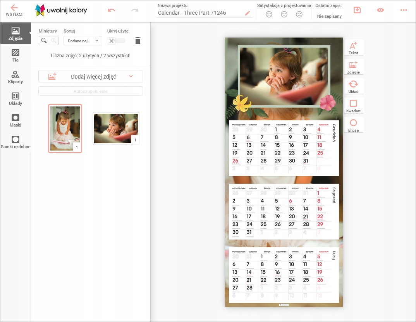Viewport: 416px width, 322px height.
Task: Switch to the Tła tab
Action: [x=15, y=55]
